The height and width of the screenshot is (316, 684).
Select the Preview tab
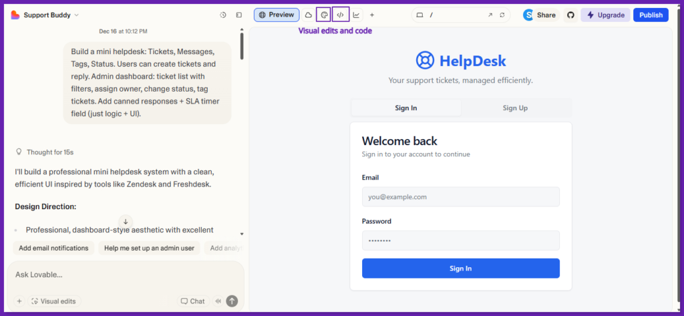[276, 15]
